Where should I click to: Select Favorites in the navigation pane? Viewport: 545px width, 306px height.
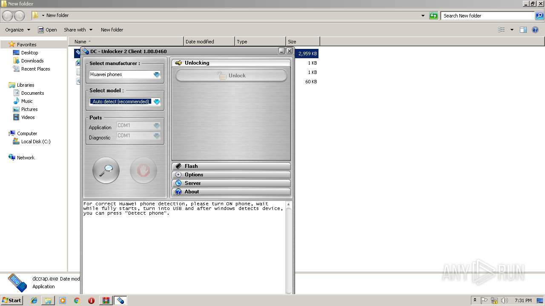click(x=26, y=45)
